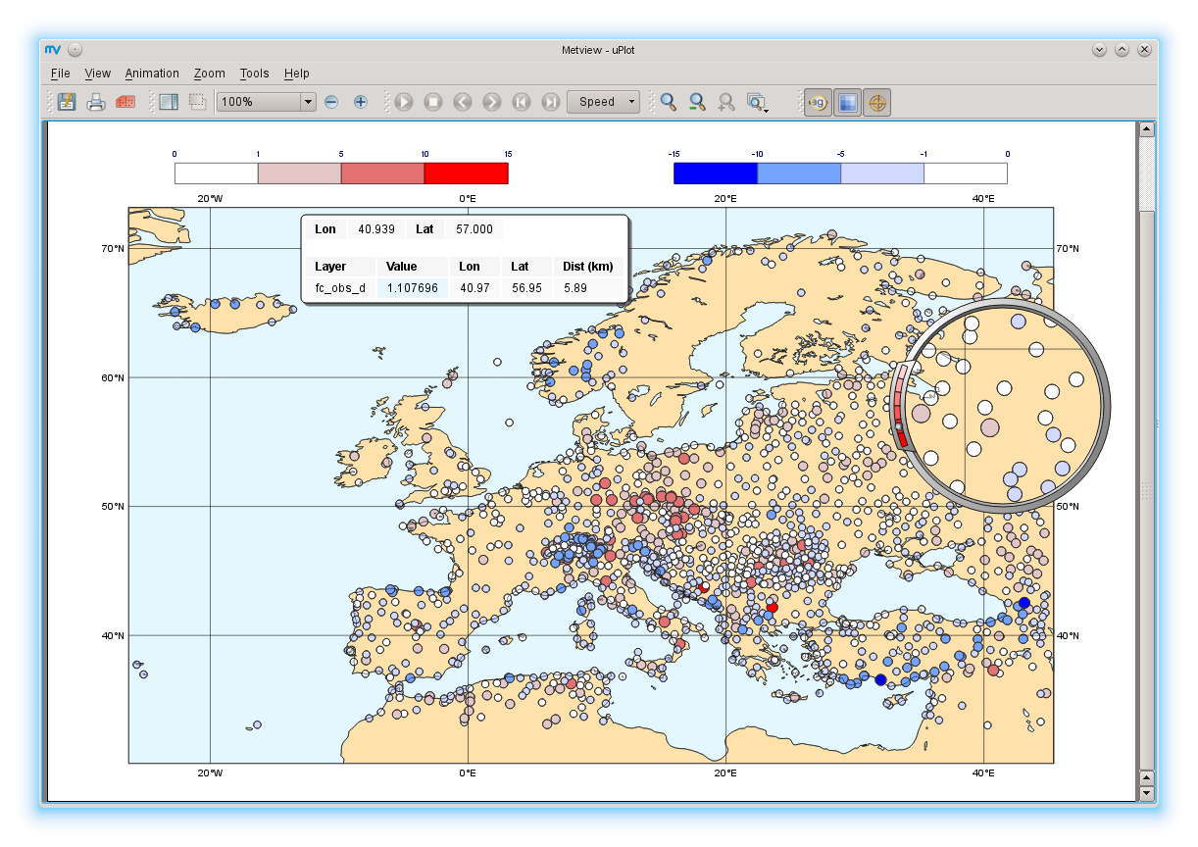Click the Lat value 57.000

click(x=474, y=229)
